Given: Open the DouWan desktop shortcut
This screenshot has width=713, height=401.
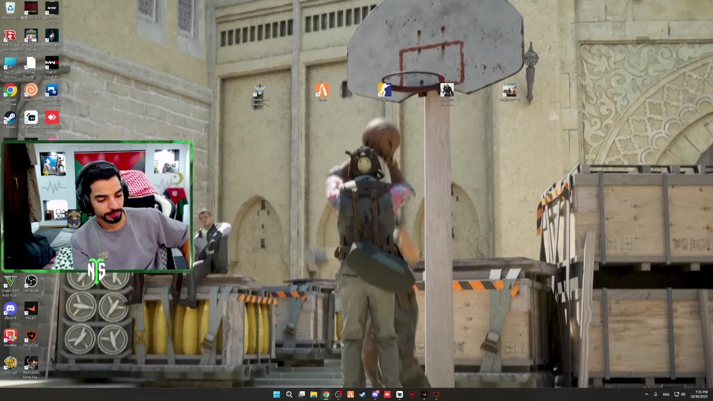Looking at the screenshot, I should (10, 338).
